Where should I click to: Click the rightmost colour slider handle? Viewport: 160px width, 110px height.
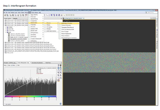pos(56,97)
